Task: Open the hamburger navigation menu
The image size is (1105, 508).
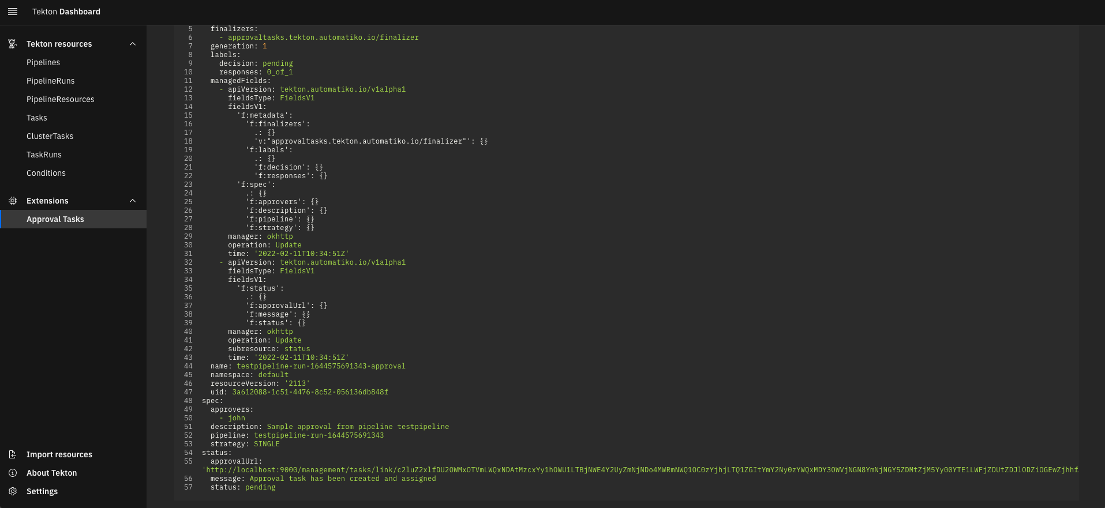Action: (13, 12)
